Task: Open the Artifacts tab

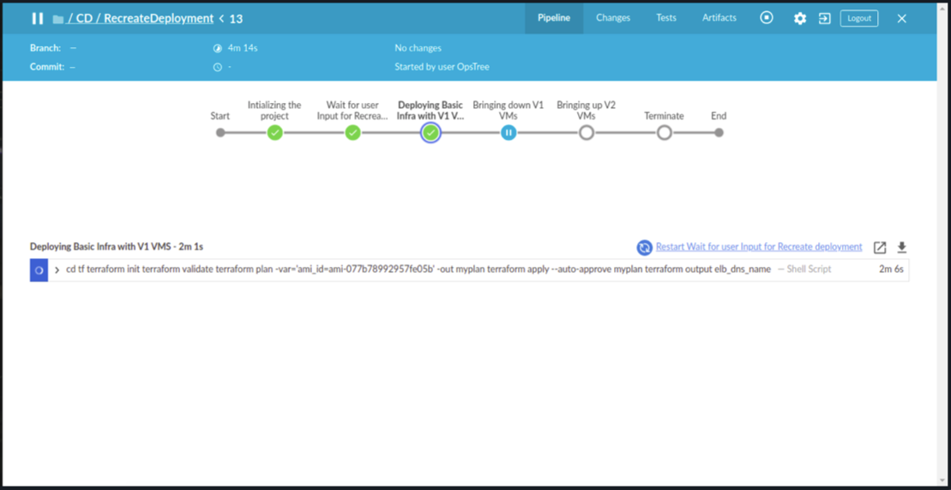Action: point(719,18)
